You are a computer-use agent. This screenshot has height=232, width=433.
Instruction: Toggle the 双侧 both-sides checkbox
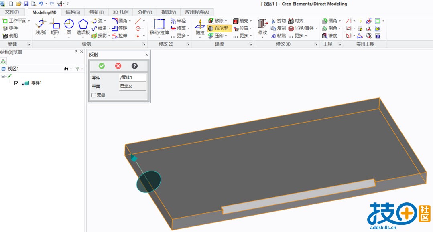point(94,95)
